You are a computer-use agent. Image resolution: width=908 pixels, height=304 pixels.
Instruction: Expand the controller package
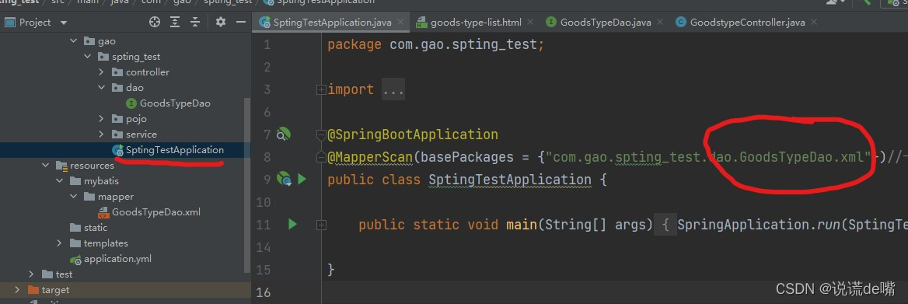(x=101, y=72)
